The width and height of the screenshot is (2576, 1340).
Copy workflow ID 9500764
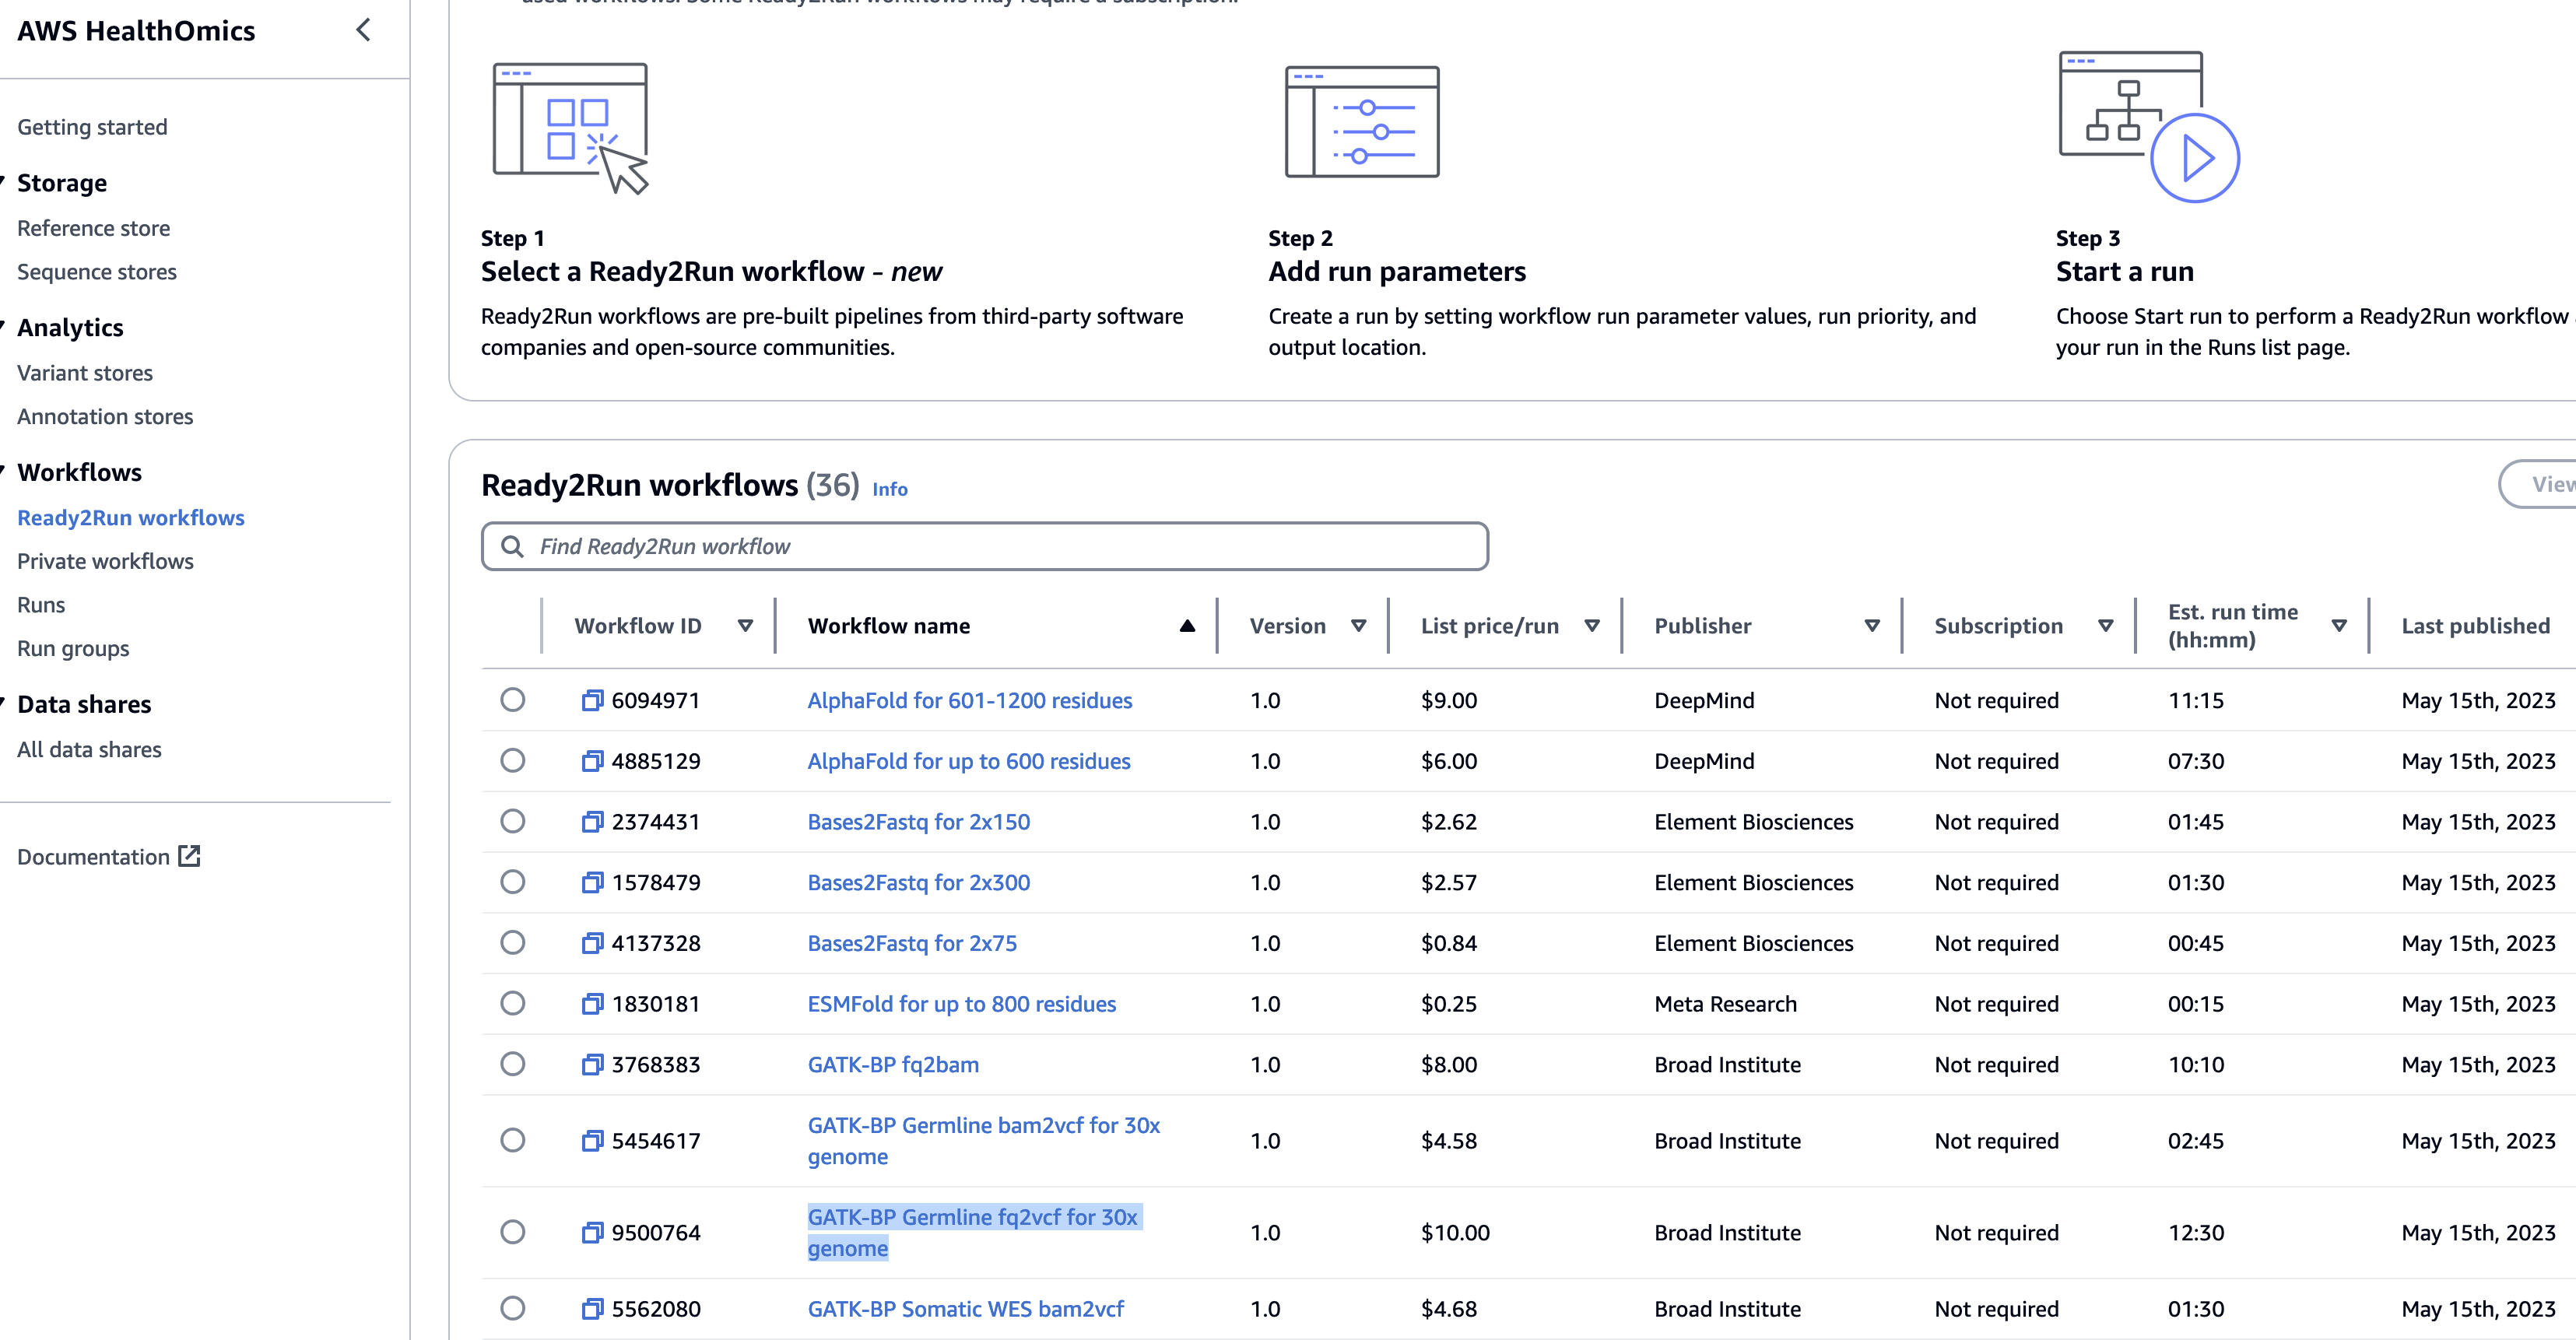pyautogui.click(x=593, y=1232)
